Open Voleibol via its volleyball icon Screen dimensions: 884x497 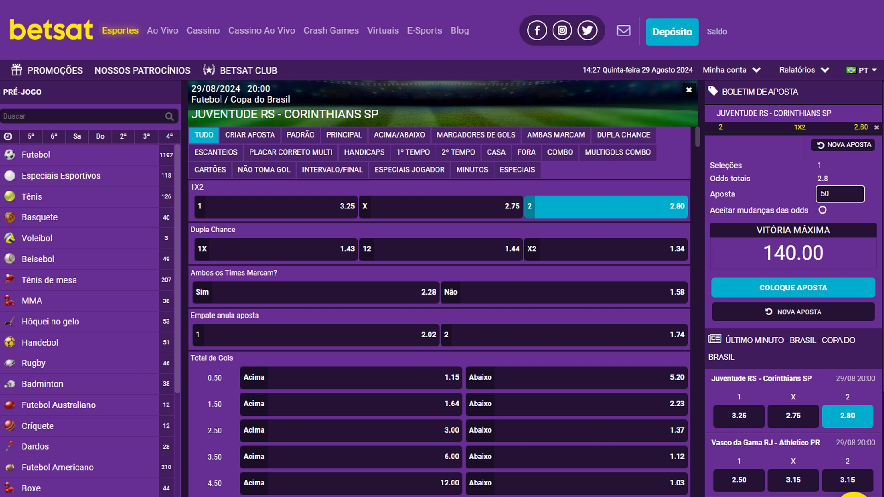pyautogui.click(x=10, y=238)
